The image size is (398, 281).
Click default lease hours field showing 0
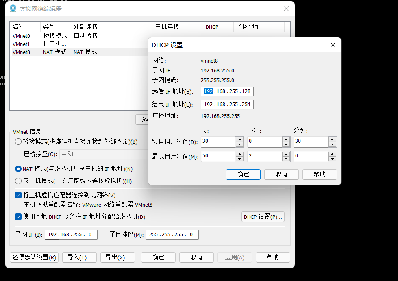265,142
